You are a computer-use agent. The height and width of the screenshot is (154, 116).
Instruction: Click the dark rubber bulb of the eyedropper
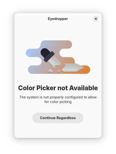45,52
